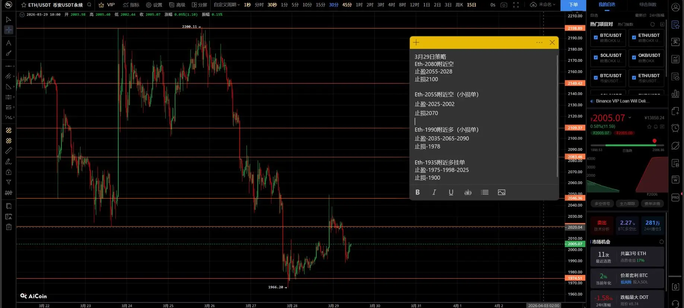Set a price alert with bell icon
Image resolution: width=684 pixels, height=308 pixels.
click(656, 127)
